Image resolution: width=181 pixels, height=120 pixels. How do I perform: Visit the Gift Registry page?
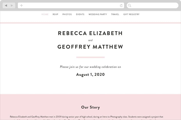click(131, 14)
